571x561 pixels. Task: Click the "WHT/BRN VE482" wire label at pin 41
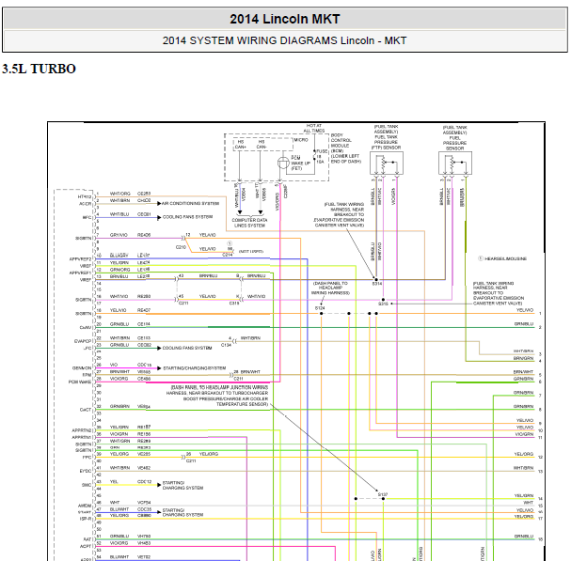[x=130, y=468]
